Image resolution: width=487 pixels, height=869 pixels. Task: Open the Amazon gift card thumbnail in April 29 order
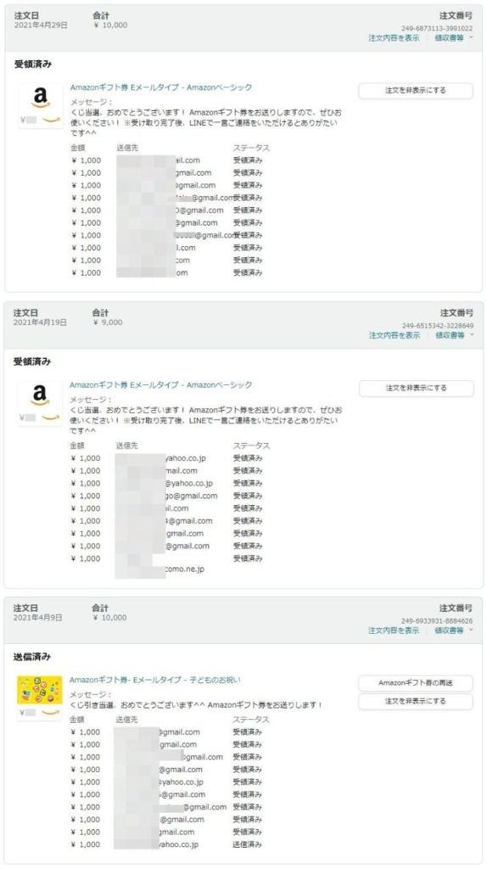pyautogui.click(x=40, y=105)
